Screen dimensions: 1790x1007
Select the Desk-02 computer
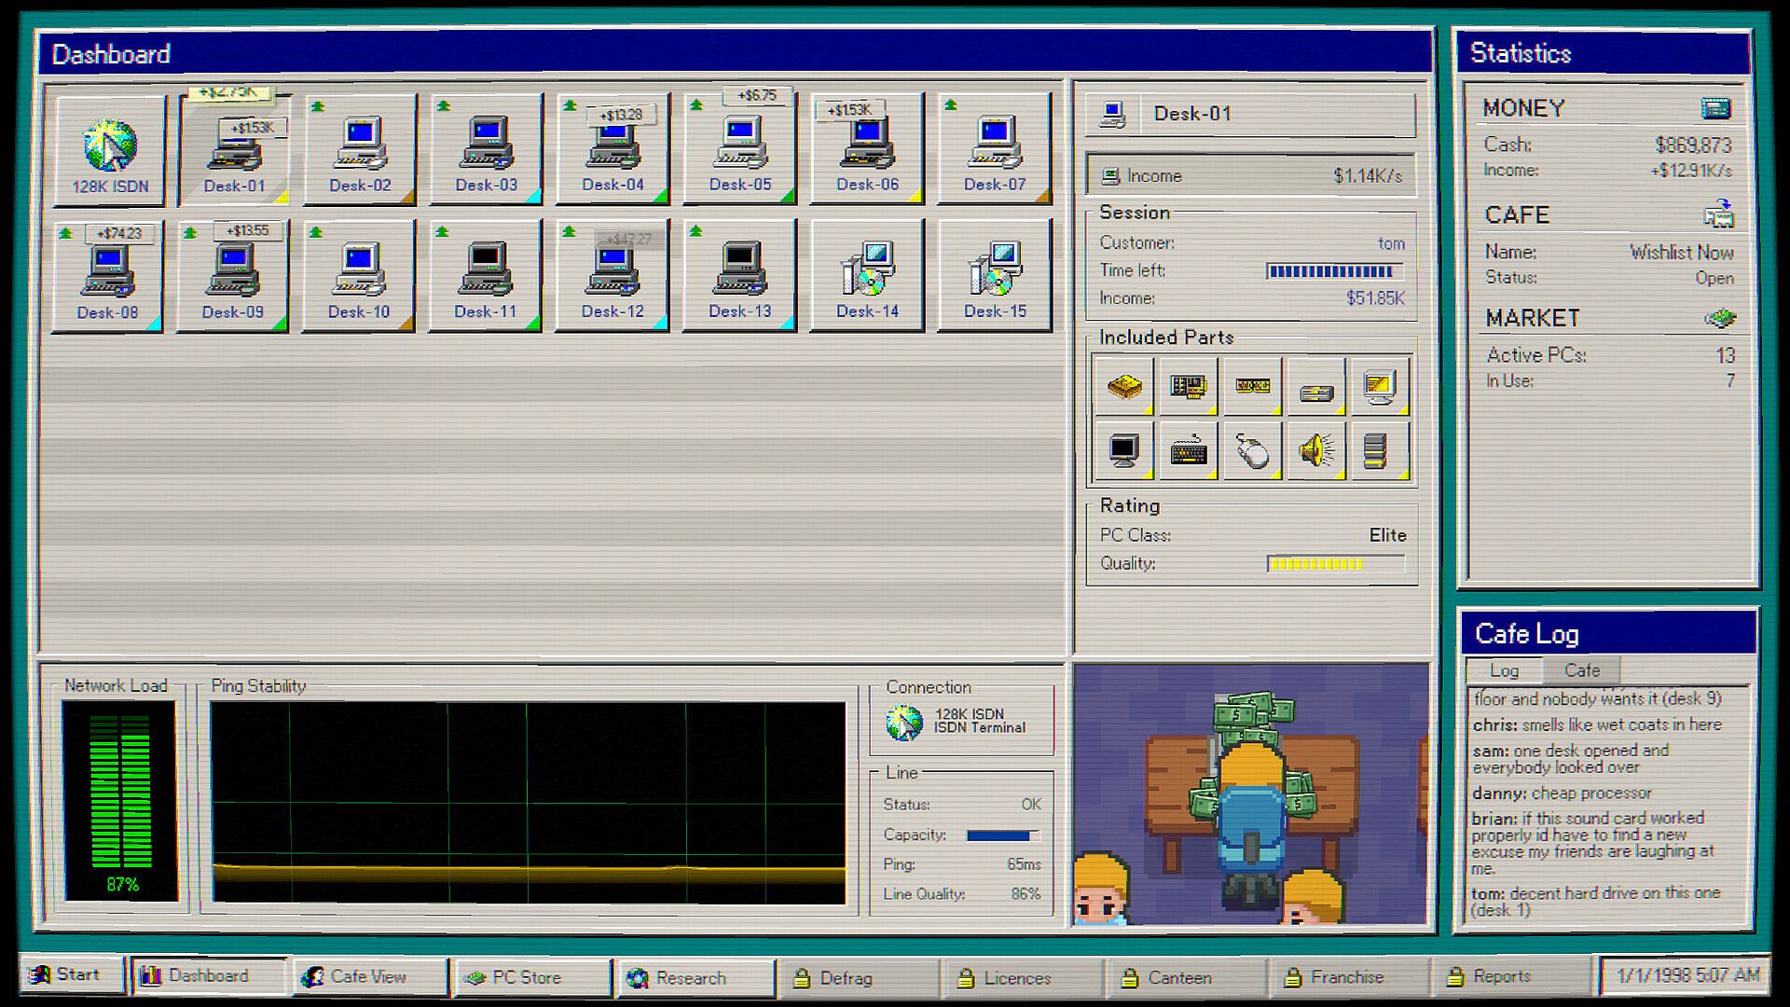click(x=360, y=150)
